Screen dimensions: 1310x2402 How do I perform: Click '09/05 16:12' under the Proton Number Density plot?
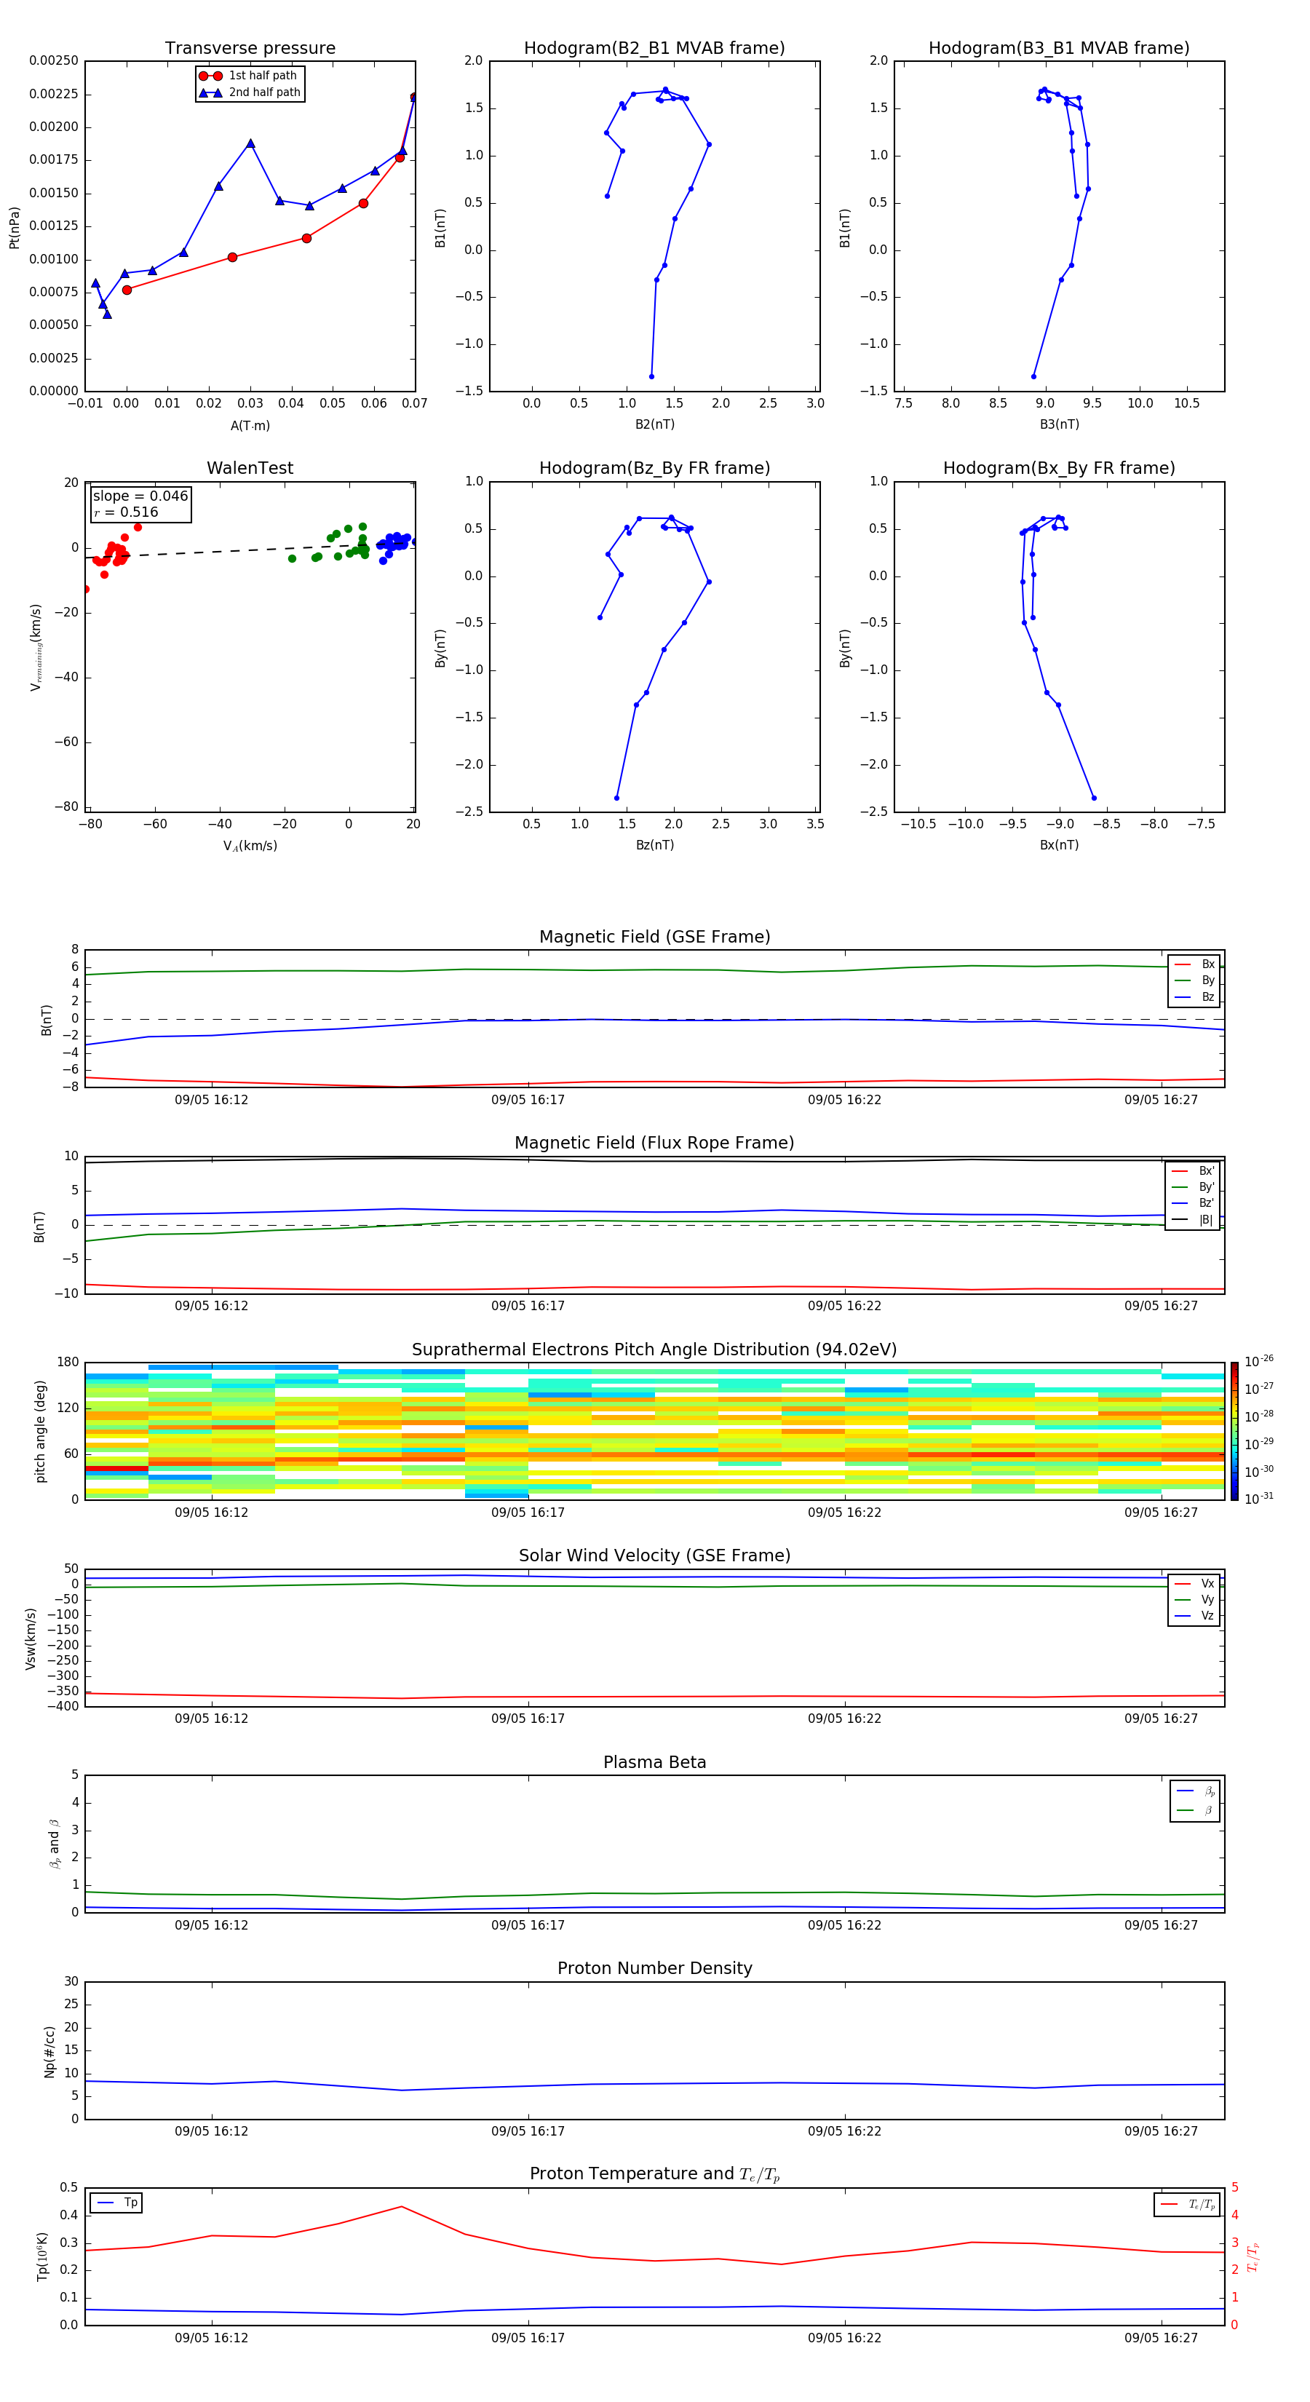pyautogui.click(x=212, y=2131)
